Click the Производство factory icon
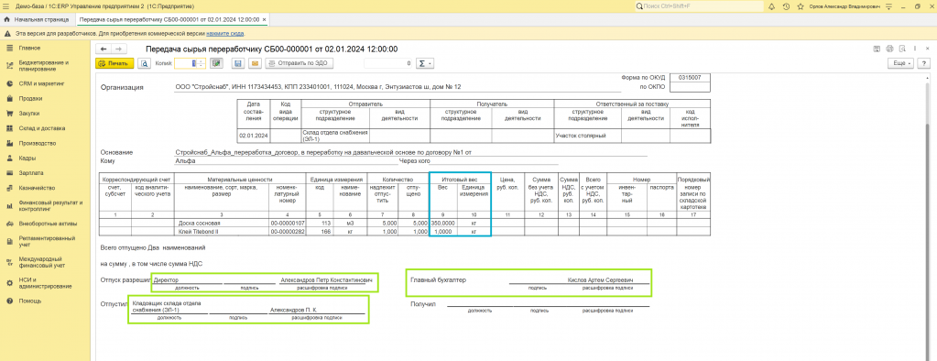 (x=9, y=144)
